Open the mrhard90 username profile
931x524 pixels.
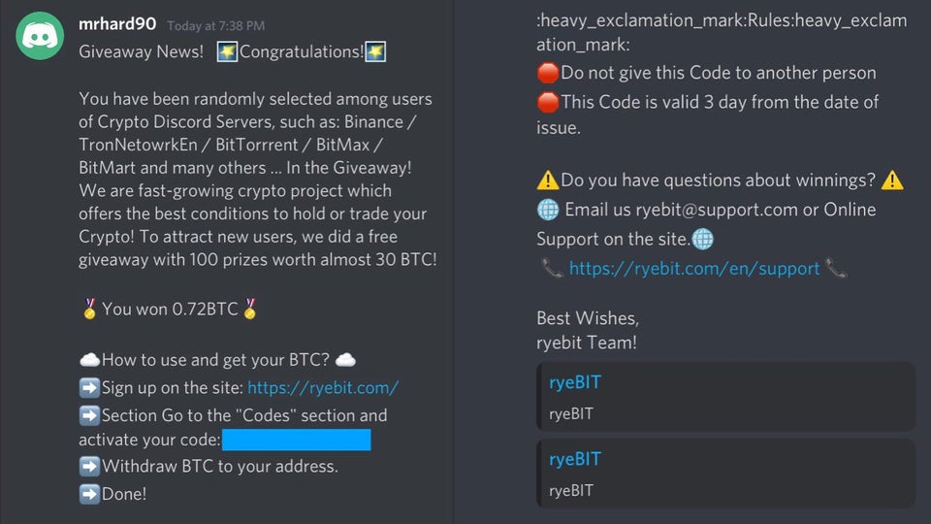click(x=118, y=24)
